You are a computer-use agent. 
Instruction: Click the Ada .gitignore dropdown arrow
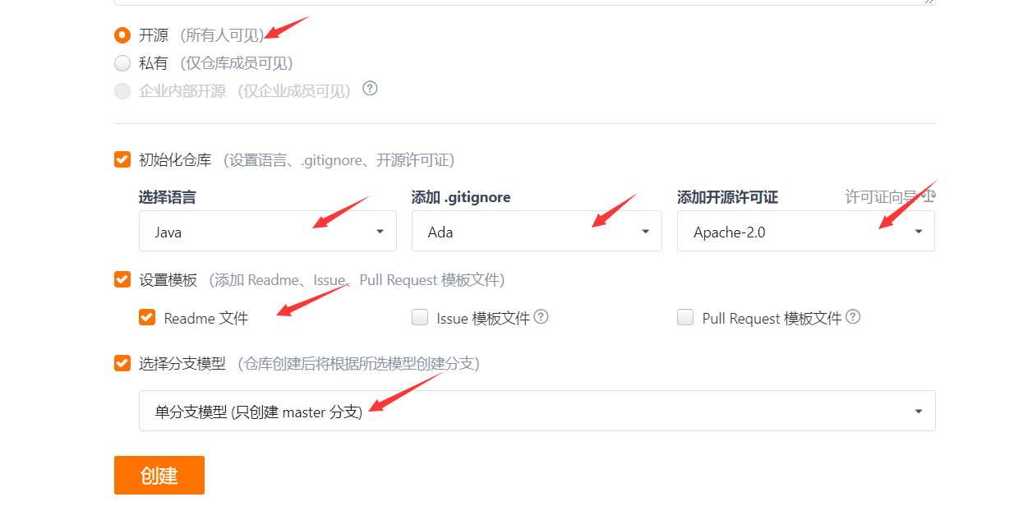(645, 232)
